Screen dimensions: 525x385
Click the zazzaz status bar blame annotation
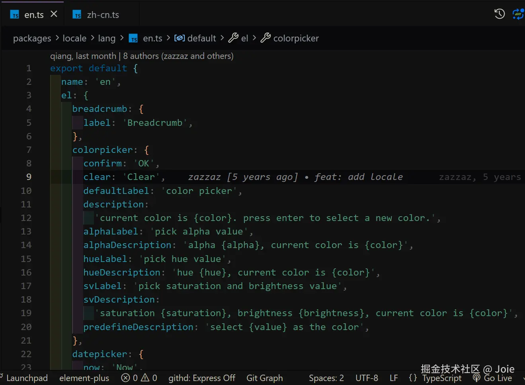pos(480,177)
